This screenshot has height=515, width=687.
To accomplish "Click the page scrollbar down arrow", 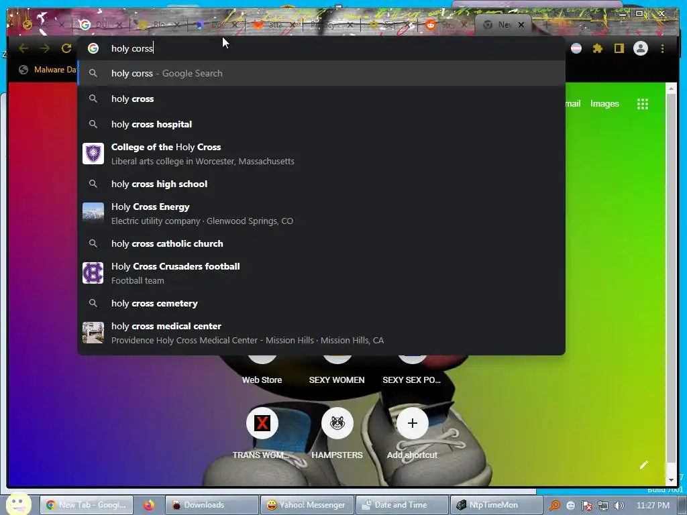I will tap(671, 480).
